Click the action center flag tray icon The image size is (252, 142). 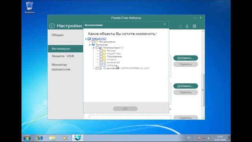[x=200, y=138]
